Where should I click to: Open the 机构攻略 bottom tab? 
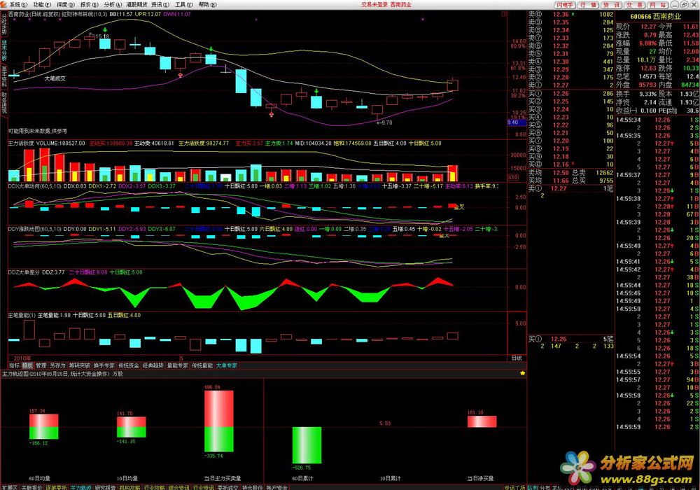click(130, 487)
